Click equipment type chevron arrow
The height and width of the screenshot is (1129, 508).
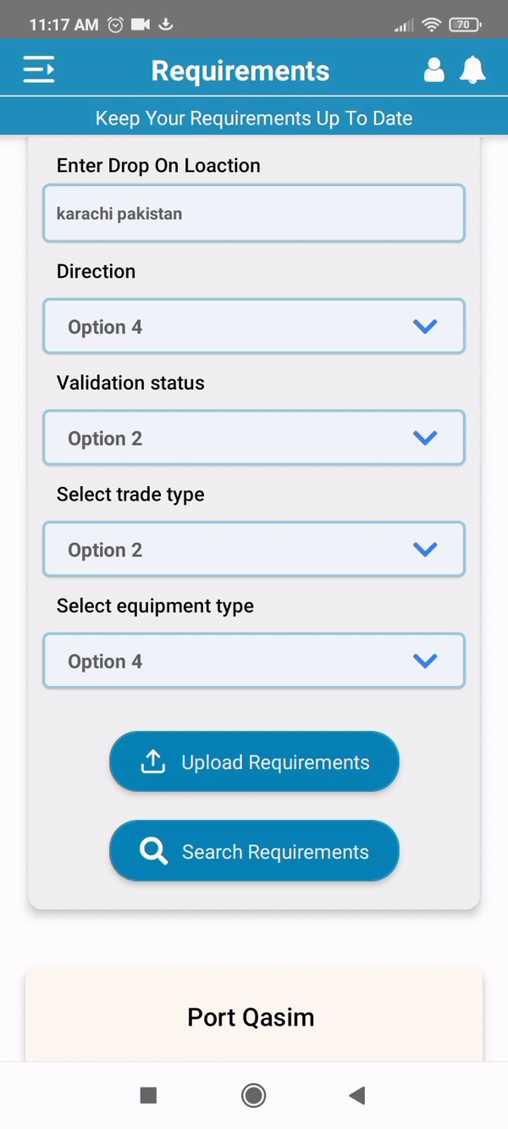point(424,661)
